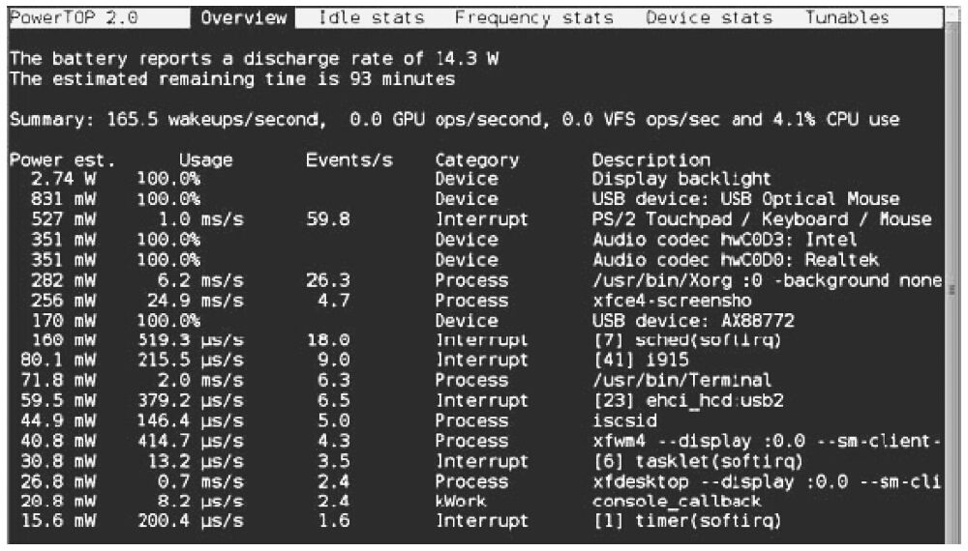968x551 pixels.
Task: Click the PowerTOP 2.0 title label
Action: click(74, 17)
